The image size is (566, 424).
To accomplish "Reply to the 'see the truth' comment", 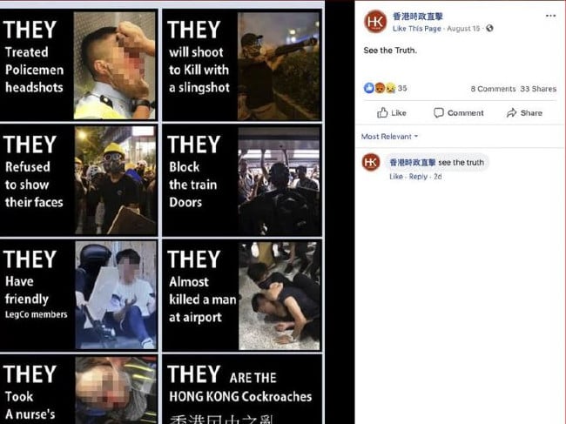I will (x=418, y=177).
